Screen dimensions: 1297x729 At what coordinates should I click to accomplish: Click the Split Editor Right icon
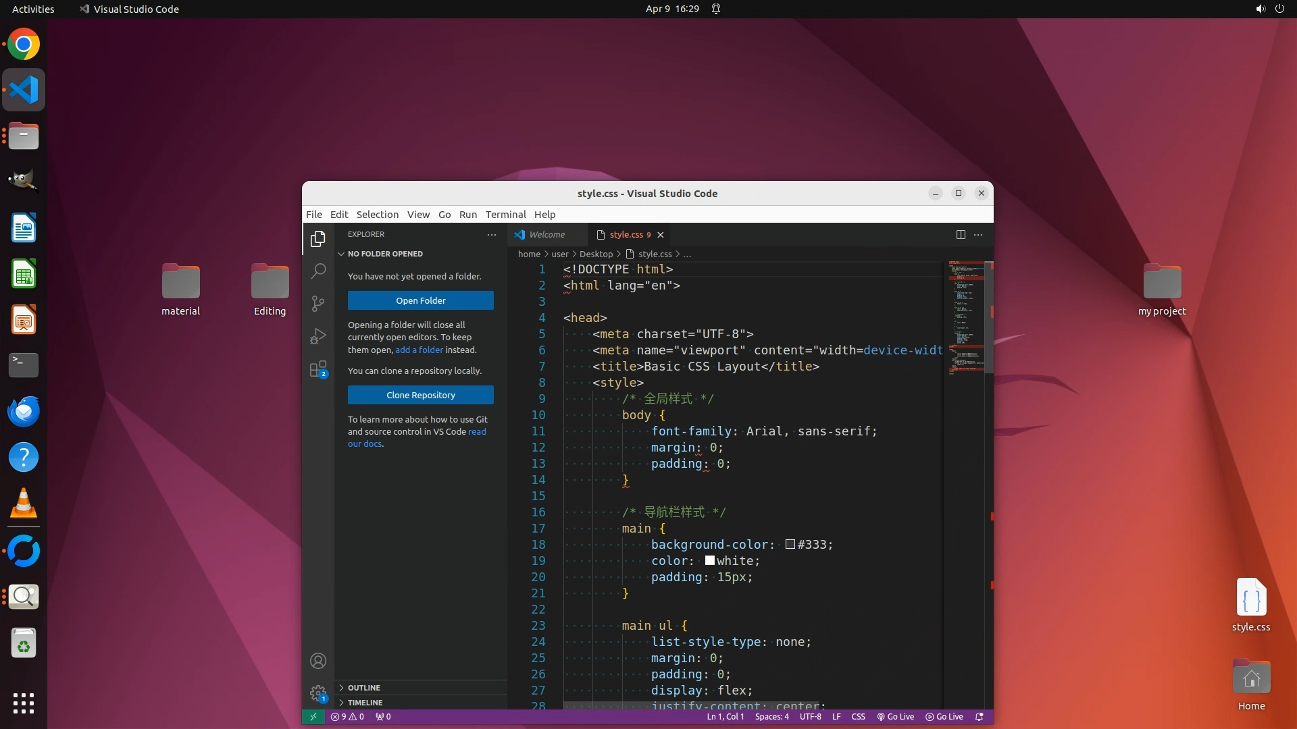point(961,234)
